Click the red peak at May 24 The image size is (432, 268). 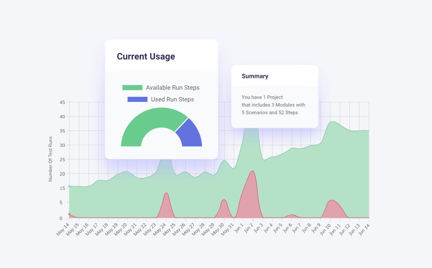pos(166,193)
